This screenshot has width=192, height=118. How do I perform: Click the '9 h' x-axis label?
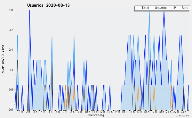click(80, 112)
